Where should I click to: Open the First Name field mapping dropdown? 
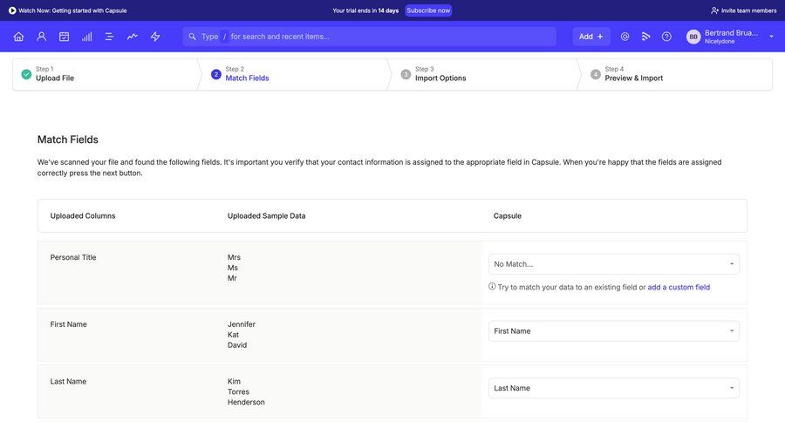[613, 331]
